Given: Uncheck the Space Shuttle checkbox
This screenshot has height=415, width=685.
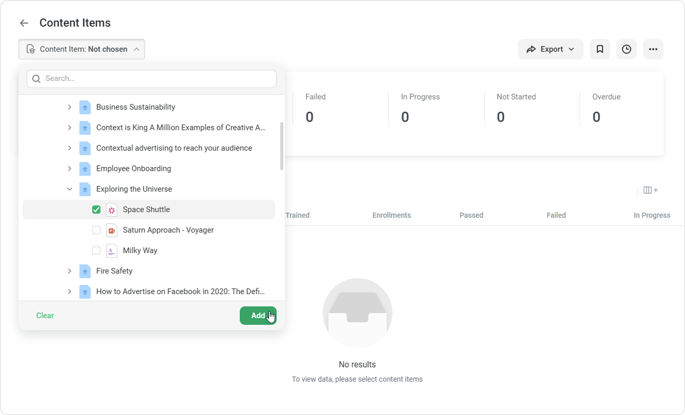Looking at the screenshot, I should [96, 210].
